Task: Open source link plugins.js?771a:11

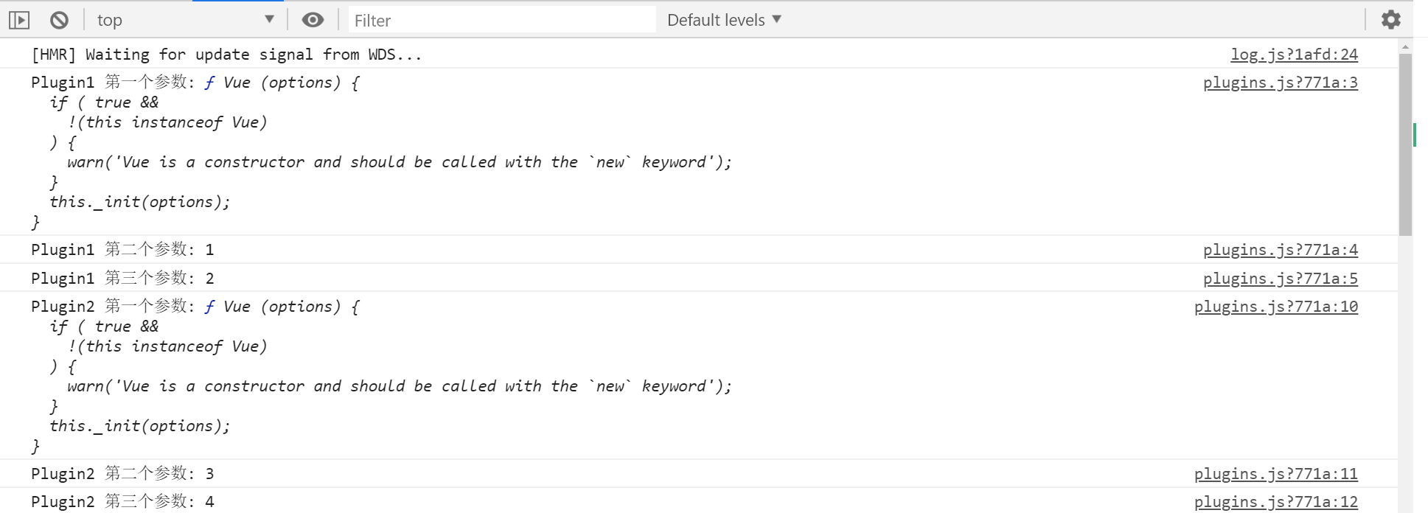Action: click(x=1275, y=474)
